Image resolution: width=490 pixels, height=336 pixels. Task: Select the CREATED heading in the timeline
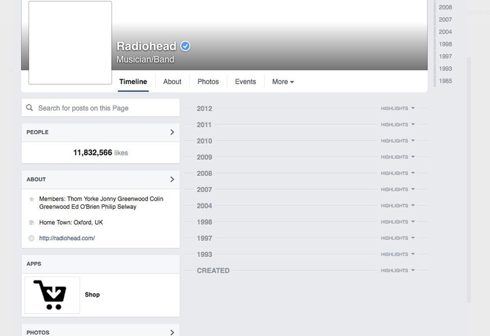[213, 271]
